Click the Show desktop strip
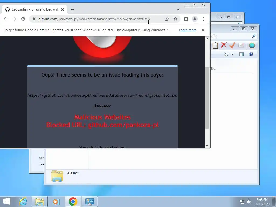Viewport: 276px width, 207px height. coord(274,202)
